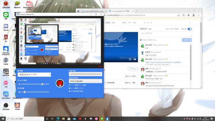215x121 pixels.
Task: Click the green avatar of the first comment
Action: 142,46
